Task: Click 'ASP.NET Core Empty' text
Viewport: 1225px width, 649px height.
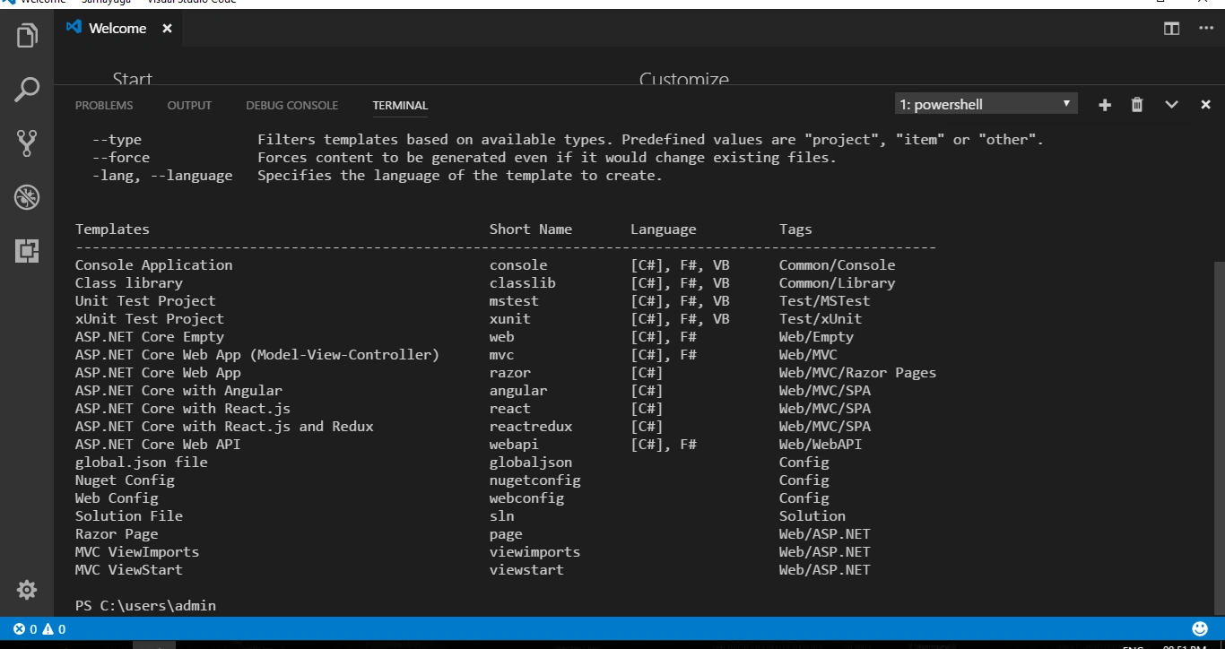Action: [x=150, y=337]
